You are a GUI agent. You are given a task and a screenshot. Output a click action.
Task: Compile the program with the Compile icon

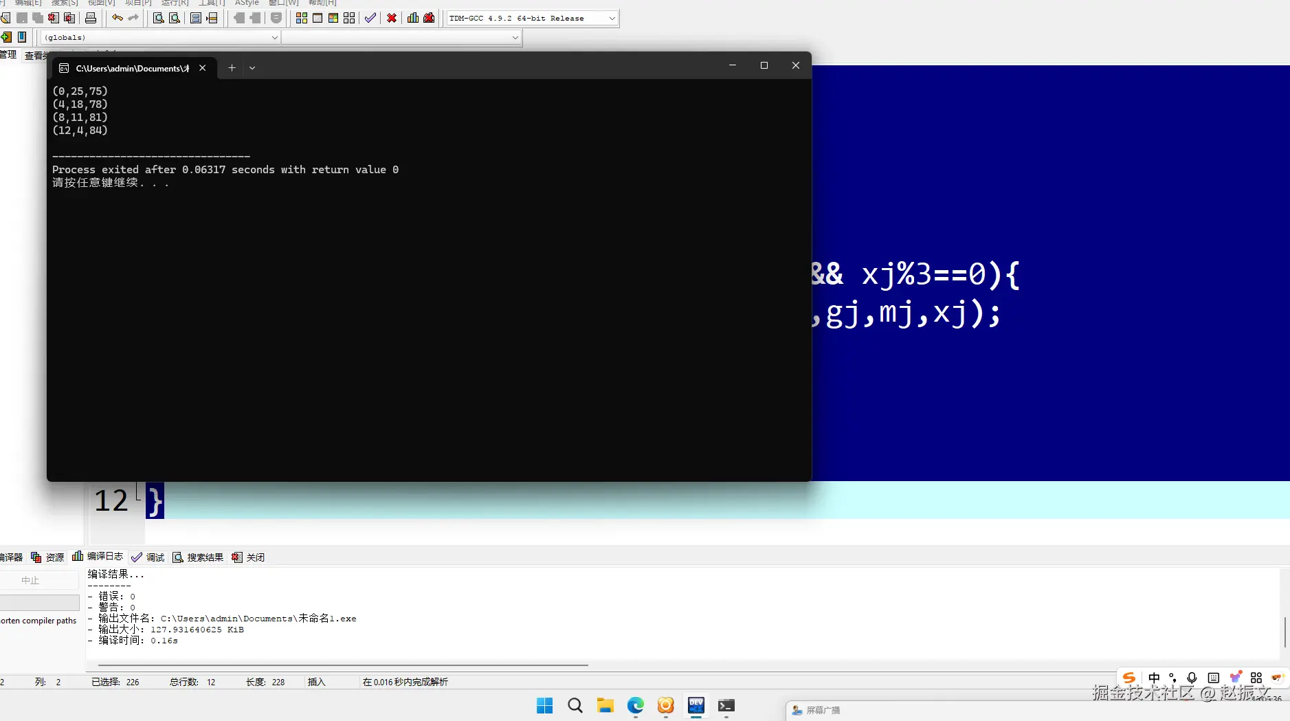click(302, 18)
